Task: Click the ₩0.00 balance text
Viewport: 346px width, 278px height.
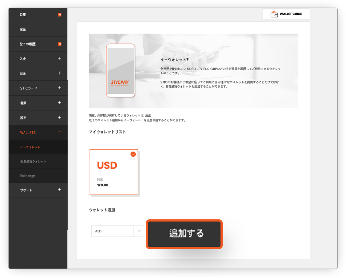Action: pos(103,185)
